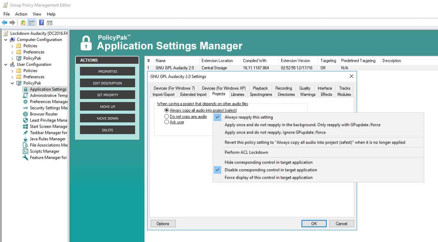The image size is (438, 242).
Task: Select the Policies folder icon under Computer Configuration
Action: [19, 46]
